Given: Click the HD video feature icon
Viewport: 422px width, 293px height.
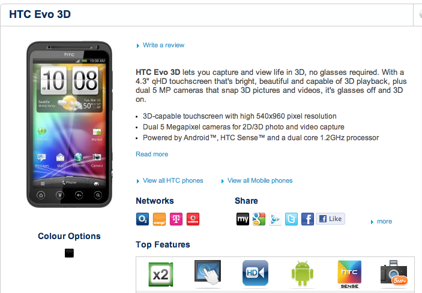Looking at the screenshot, I should pos(255,273).
